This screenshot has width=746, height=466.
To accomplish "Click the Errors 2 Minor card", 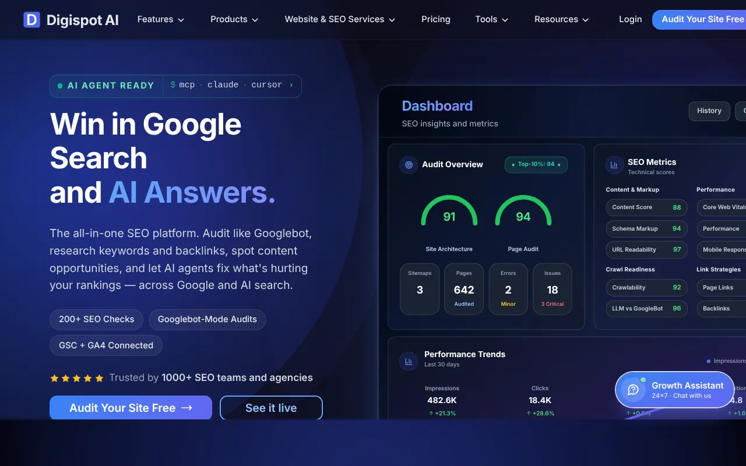I will click(x=508, y=289).
